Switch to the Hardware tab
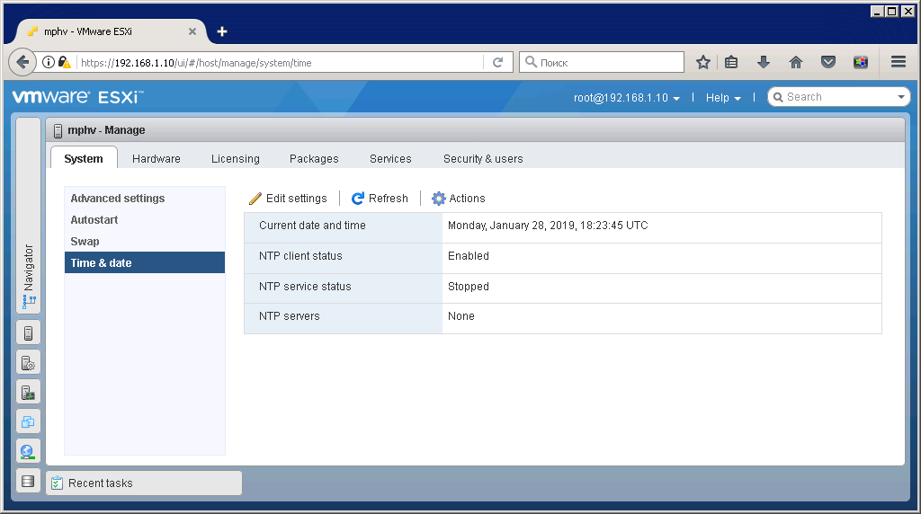Image resolution: width=921 pixels, height=514 pixels. 156,159
